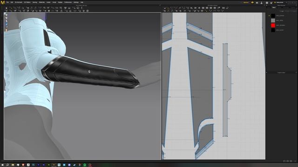
Task: Open the Preferences menu
Action: pos(68,2)
